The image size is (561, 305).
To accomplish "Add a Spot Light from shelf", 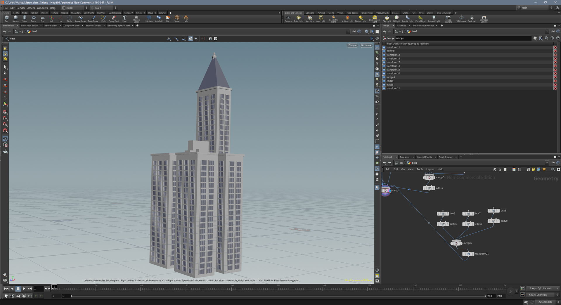I will click(x=310, y=19).
